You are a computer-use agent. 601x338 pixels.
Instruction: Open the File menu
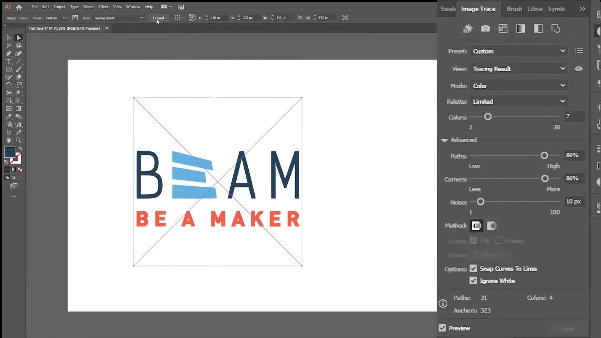[34, 7]
